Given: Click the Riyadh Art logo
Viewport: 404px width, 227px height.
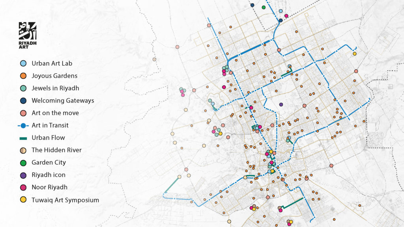Looking at the screenshot, I should click(28, 35).
